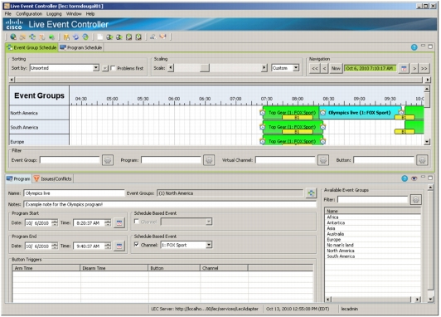Screen dimensions: 441x317
Task: Click the << navigation button
Action: (x=315, y=68)
